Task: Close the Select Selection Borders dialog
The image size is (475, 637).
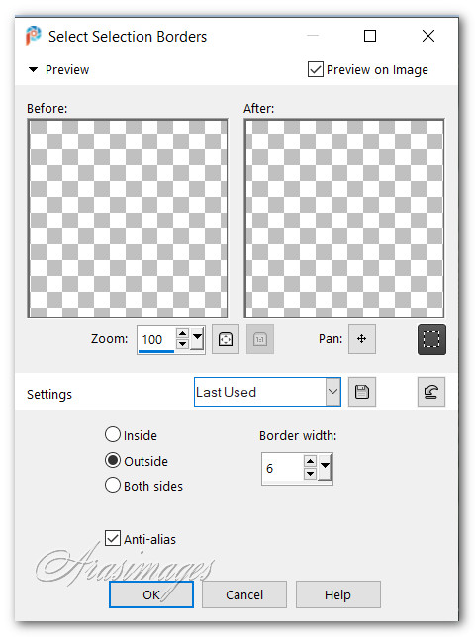Action: tap(428, 36)
